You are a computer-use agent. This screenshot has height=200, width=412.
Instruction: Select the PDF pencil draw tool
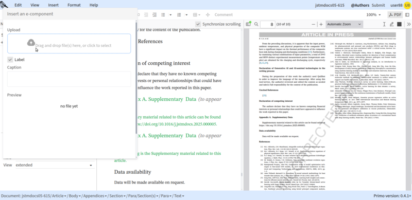click(x=391, y=24)
